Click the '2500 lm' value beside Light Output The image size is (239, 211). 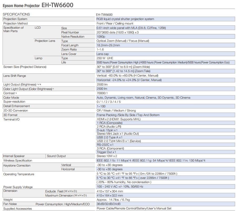[x=102, y=84]
